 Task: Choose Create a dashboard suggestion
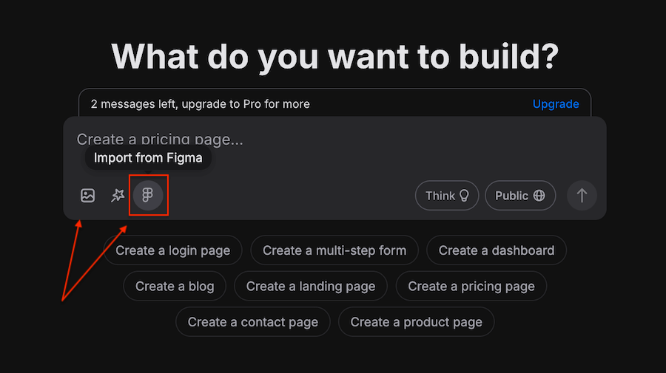[497, 250]
